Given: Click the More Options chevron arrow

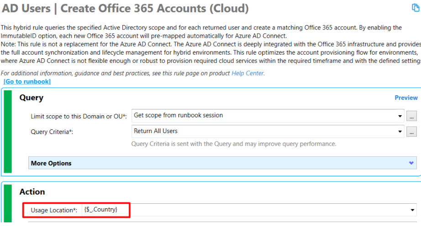Looking at the screenshot, I should tap(411, 163).
